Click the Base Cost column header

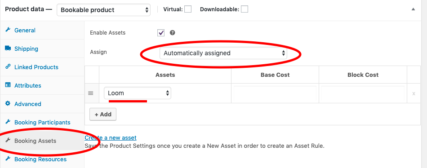pos(275,75)
